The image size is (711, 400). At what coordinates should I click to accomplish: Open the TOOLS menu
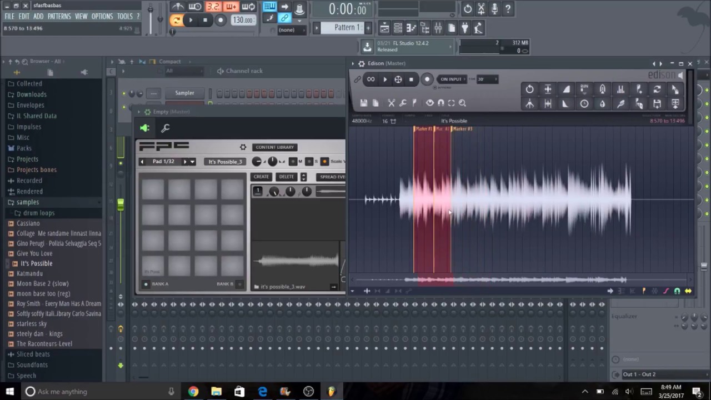pyautogui.click(x=124, y=17)
